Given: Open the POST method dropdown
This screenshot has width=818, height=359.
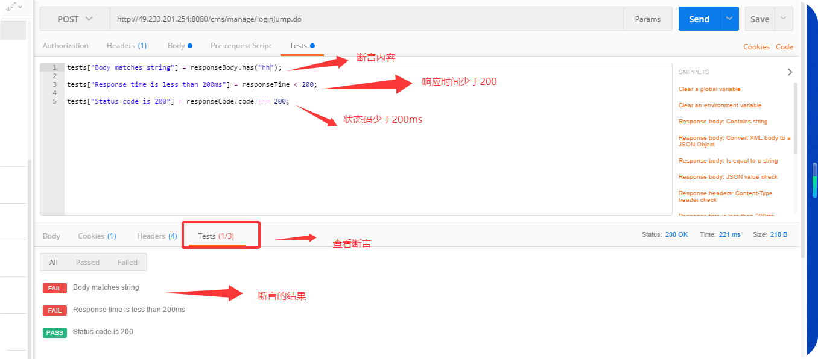Looking at the screenshot, I should tap(75, 19).
